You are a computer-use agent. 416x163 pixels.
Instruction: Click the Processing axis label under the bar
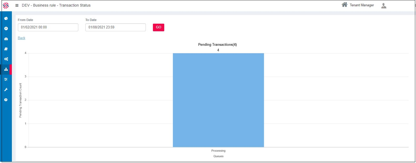pos(218,151)
